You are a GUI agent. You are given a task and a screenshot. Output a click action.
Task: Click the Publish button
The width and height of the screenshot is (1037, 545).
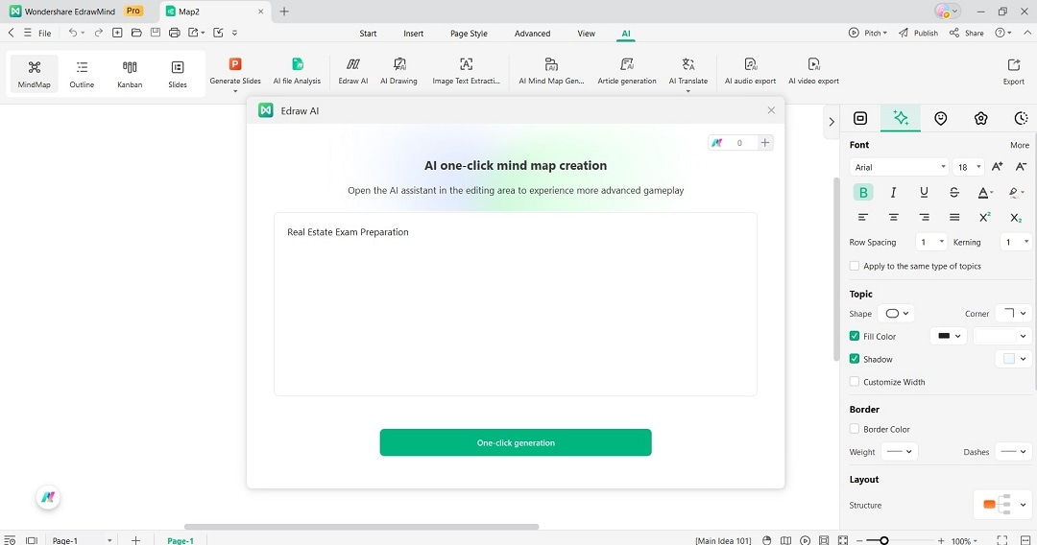click(918, 33)
